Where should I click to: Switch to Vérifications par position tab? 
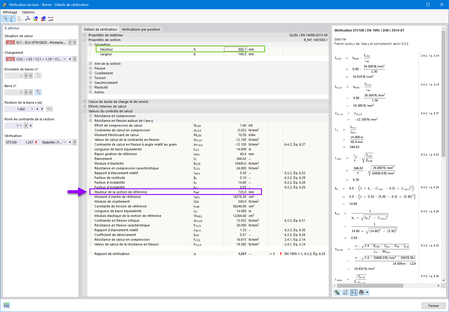(141, 29)
